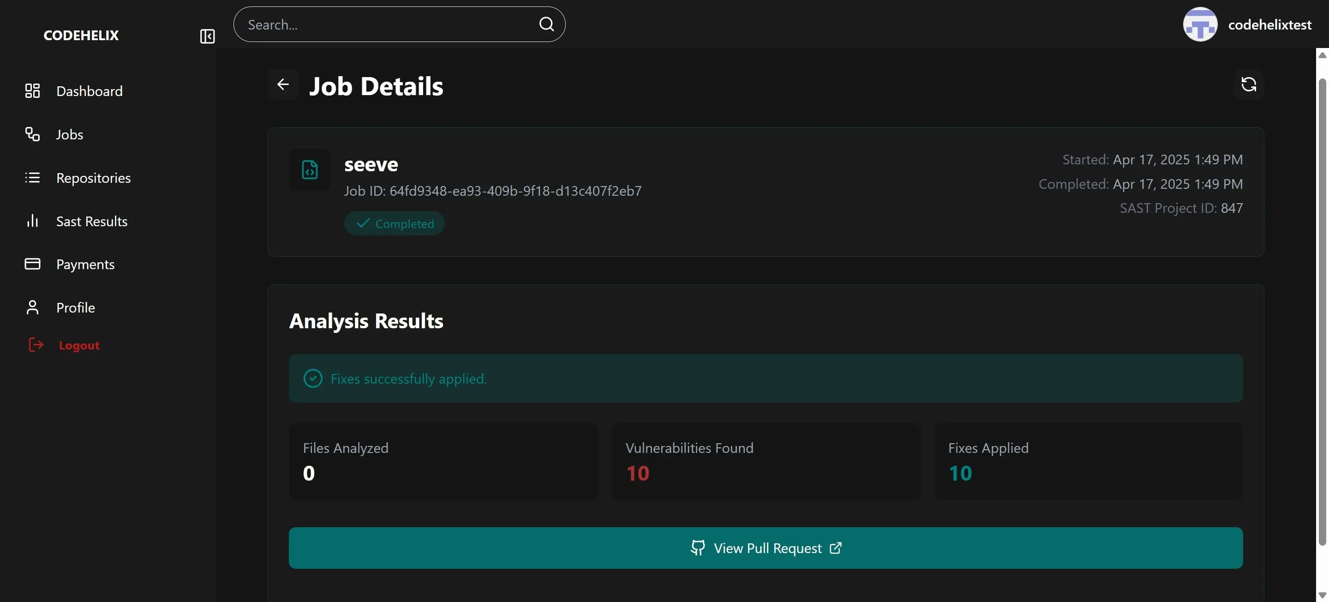
Task: Click the search magnifier icon
Action: pos(546,24)
